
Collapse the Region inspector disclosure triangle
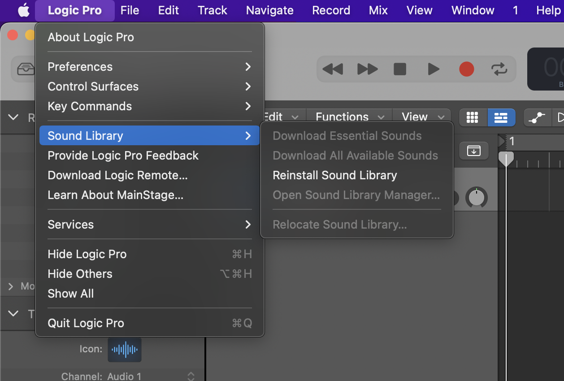[x=13, y=117]
